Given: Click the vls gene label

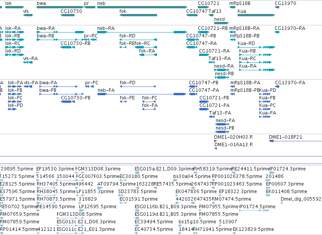Looking at the screenshot, I should (x=26, y=11).
